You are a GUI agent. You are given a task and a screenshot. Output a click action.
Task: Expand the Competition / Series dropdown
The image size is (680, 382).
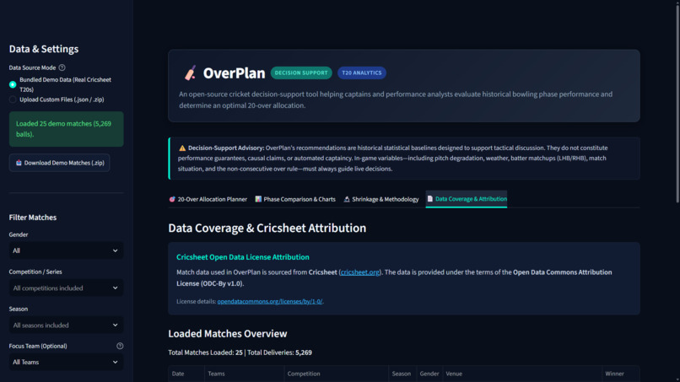point(66,288)
